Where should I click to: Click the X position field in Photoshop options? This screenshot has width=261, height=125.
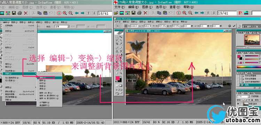click(x=134, y=26)
